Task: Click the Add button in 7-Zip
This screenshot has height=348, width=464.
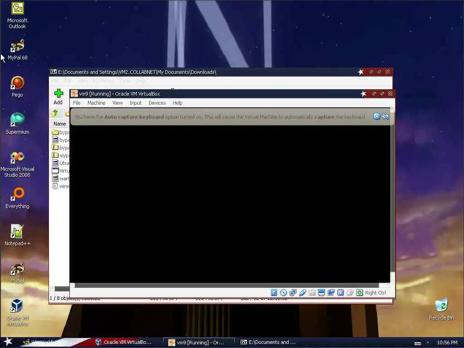Action: 58,97
